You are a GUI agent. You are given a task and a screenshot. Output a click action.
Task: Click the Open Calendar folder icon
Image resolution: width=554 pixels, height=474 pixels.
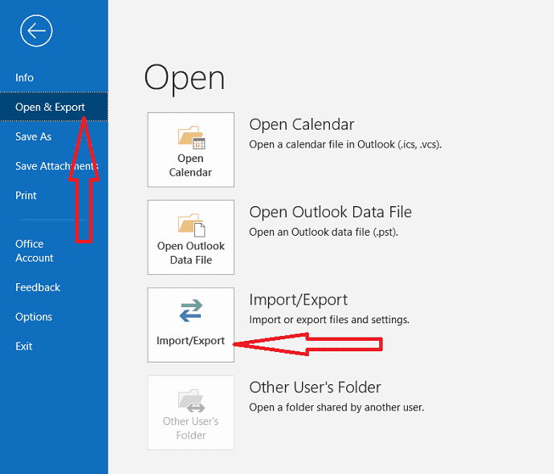point(192,137)
